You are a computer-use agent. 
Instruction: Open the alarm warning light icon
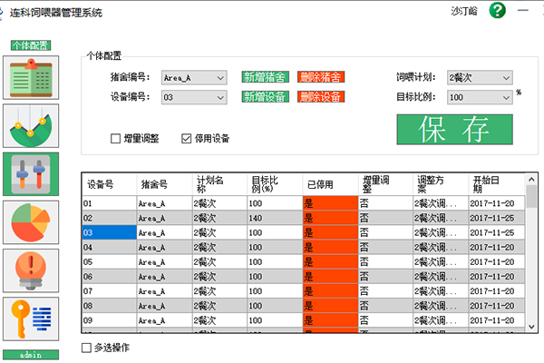click(x=32, y=269)
